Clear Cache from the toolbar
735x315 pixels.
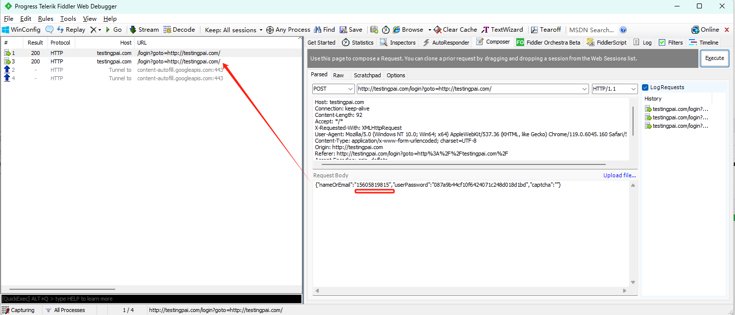click(456, 30)
